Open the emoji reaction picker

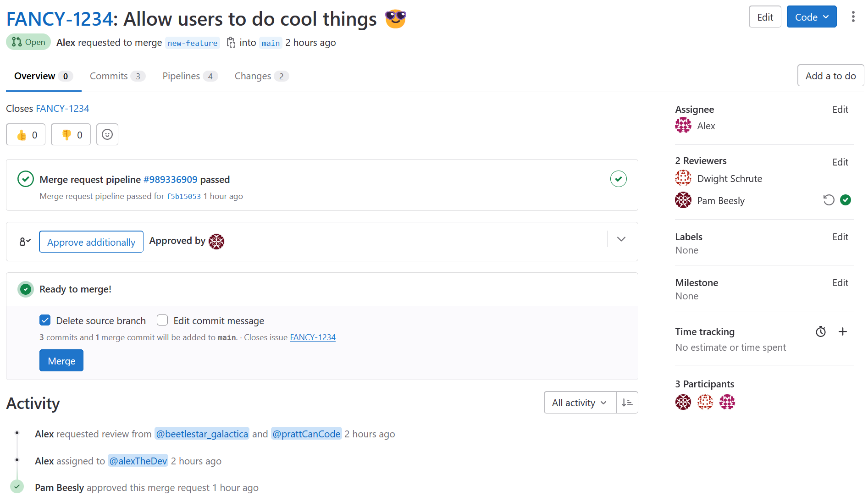coord(107,134)
